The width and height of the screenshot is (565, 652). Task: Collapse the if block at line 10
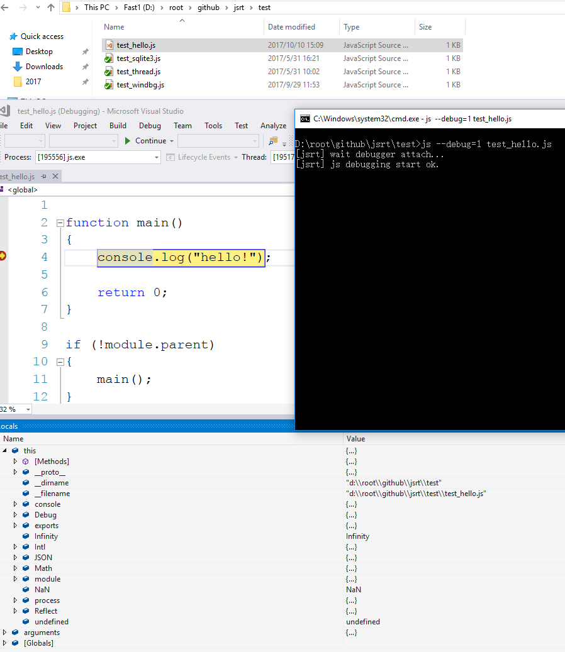(60, 362)
